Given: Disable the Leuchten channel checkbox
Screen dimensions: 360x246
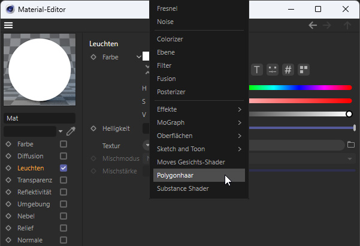Looking at the screenshot, I should [x=63, y=168].
